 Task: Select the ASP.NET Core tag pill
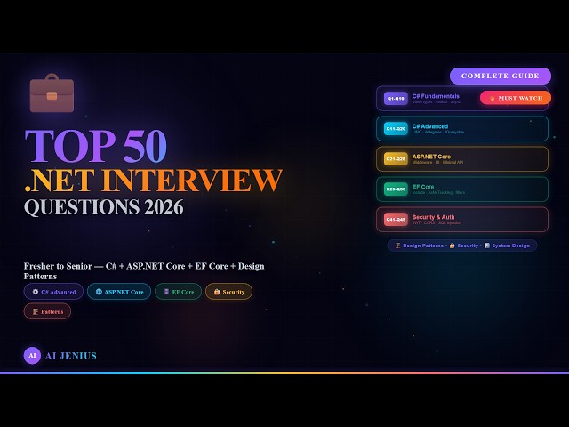(119, 292)
